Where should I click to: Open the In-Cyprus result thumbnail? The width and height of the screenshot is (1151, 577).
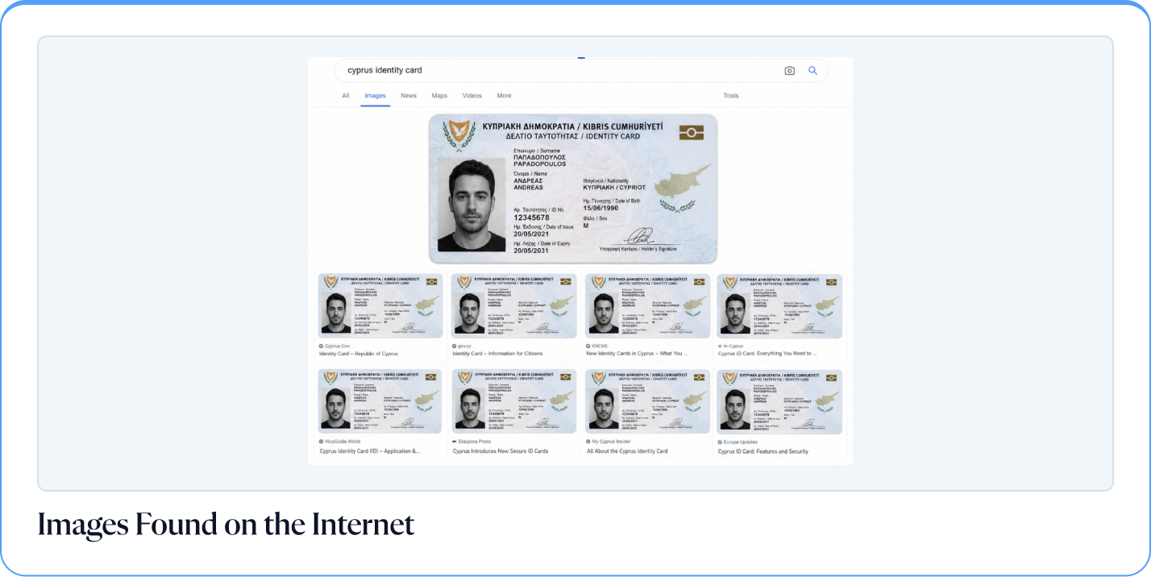(x=779, y=306)
